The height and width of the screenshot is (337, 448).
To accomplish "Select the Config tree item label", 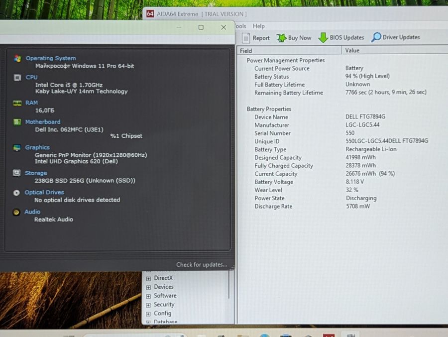I will 163,313.
